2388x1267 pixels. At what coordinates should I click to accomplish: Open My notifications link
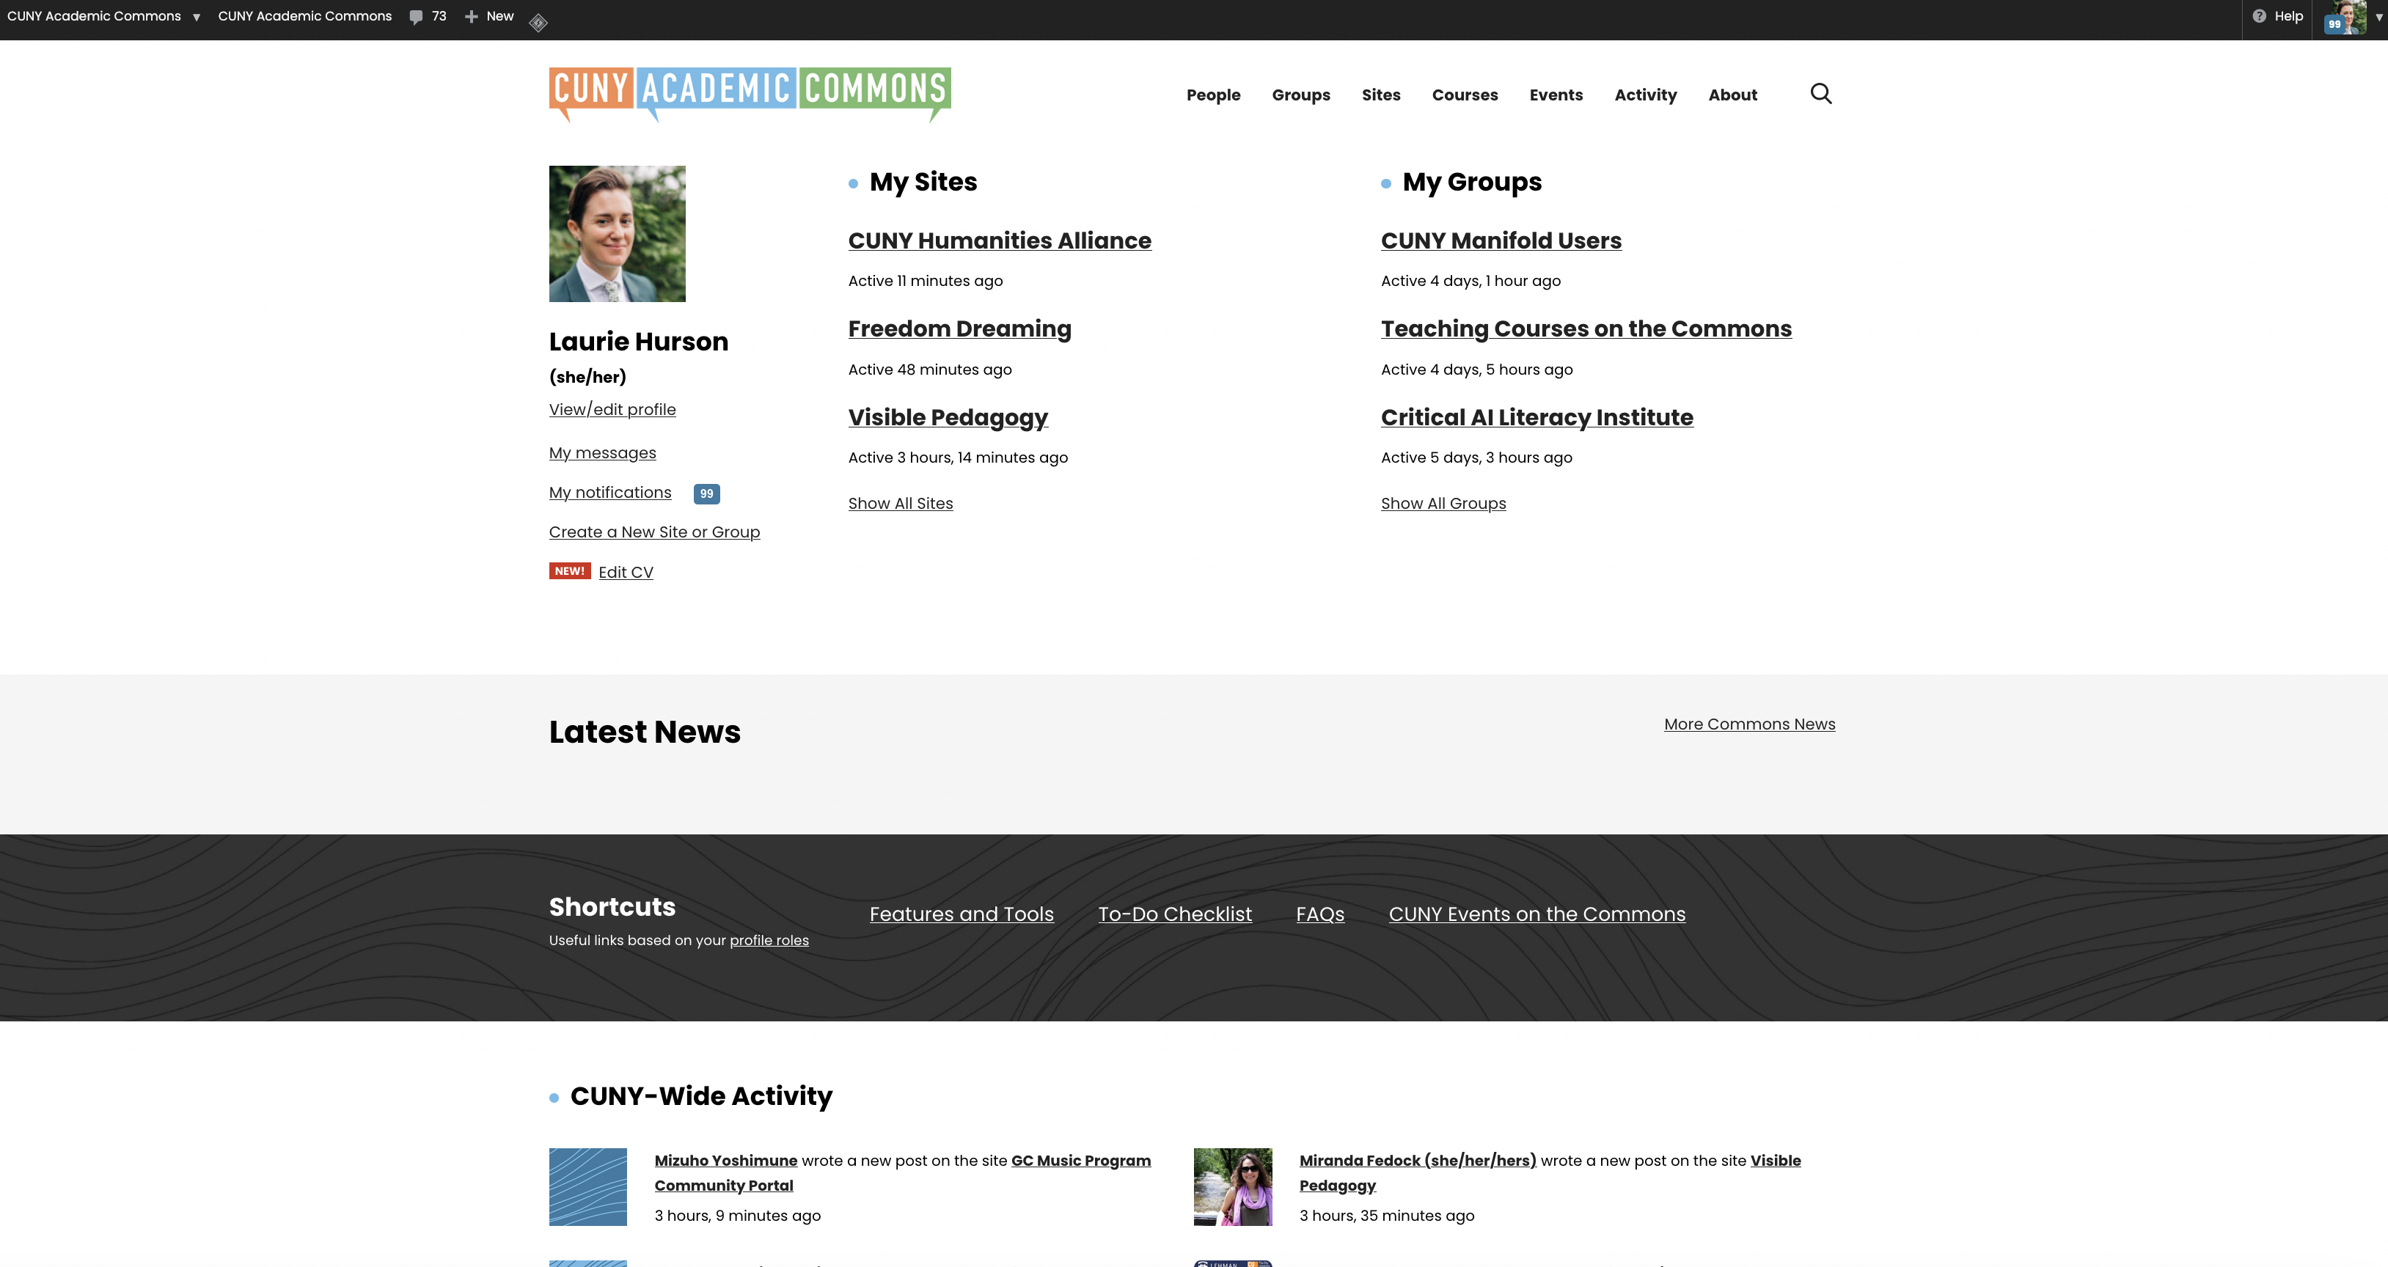pos(610,493)
